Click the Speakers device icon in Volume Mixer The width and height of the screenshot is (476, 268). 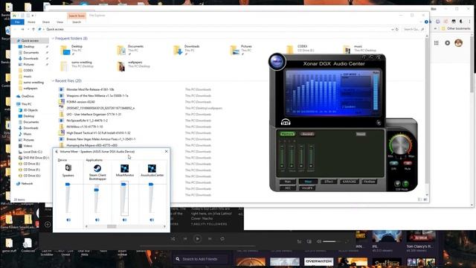point(68,167)
